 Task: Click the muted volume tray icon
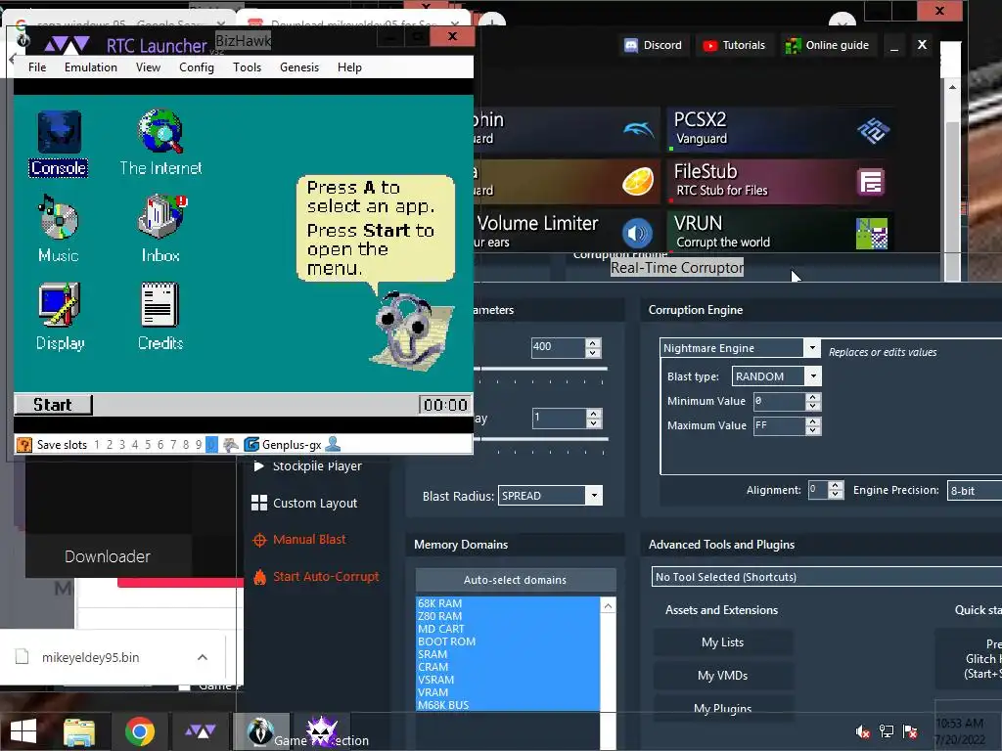863,731
